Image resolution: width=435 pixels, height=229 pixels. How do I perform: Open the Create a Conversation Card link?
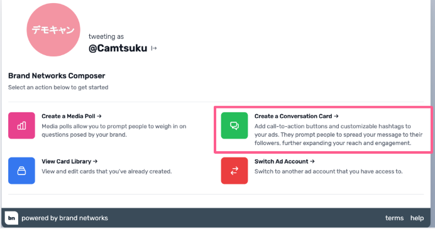click(x=297, y=116)
